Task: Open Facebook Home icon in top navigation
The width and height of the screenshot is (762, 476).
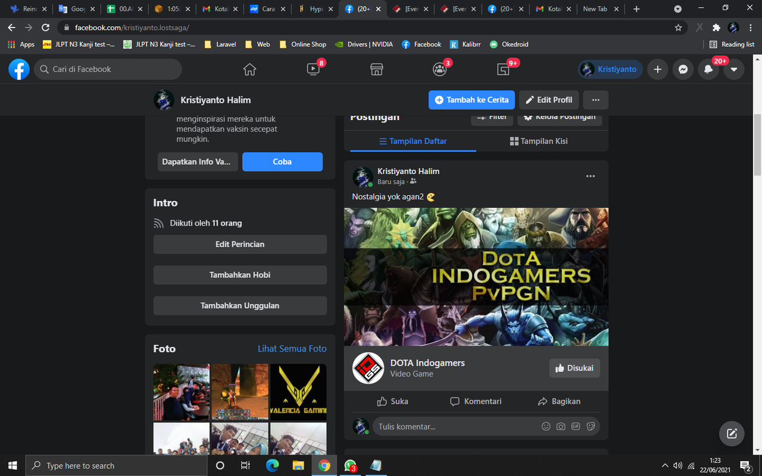Action: [x=249, y=69]
